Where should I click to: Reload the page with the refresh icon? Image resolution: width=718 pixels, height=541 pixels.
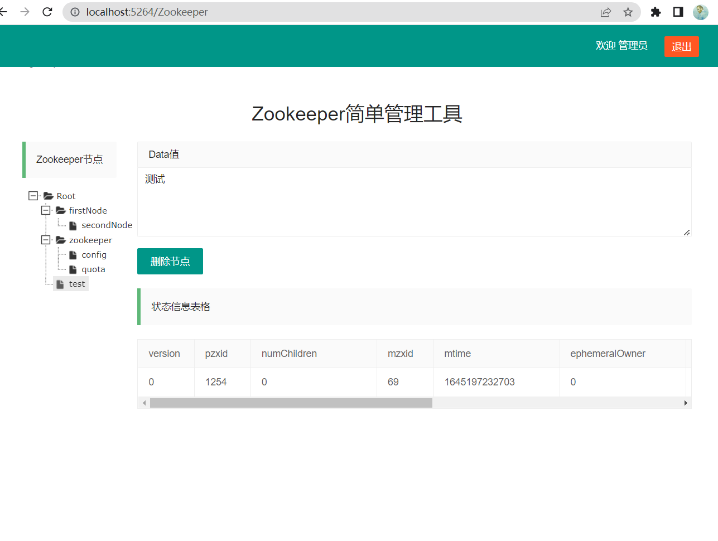[47, 12]
